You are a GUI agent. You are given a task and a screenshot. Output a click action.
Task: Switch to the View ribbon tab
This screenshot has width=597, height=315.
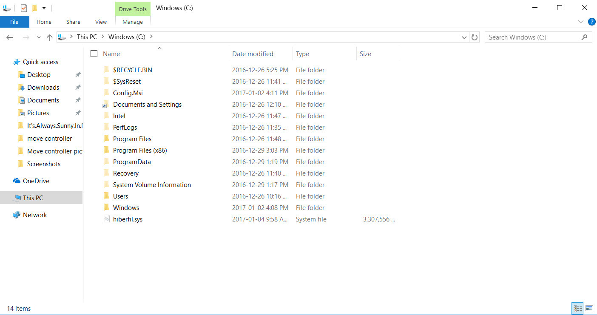pyautogui.click(x=101, y=22)
